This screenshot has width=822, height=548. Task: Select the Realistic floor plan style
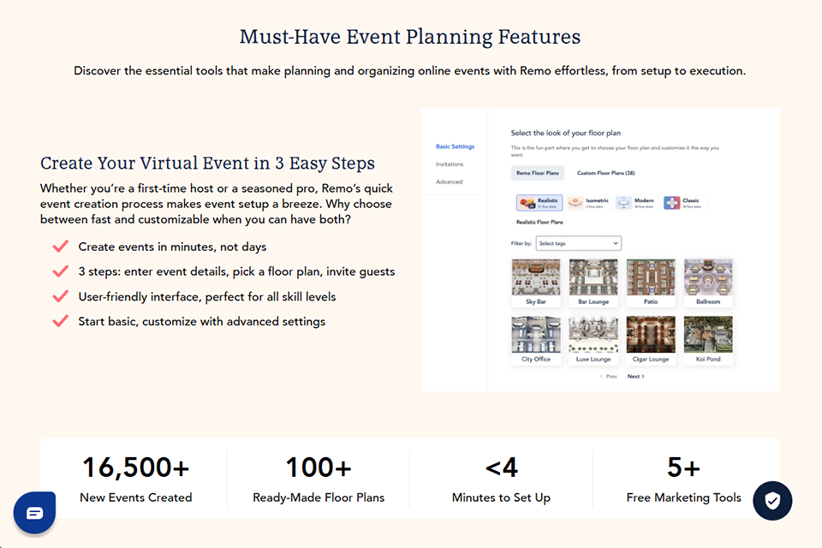539,202
